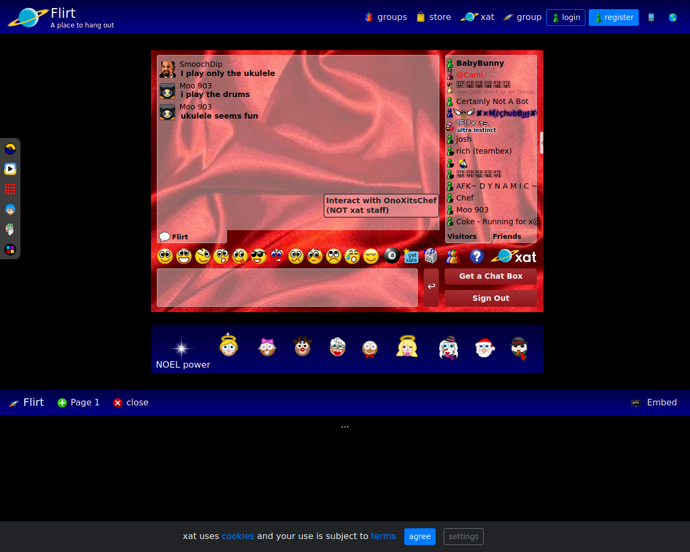Switch to the Friends tab
The image size is (690, 552).
[x=514, y=237]
